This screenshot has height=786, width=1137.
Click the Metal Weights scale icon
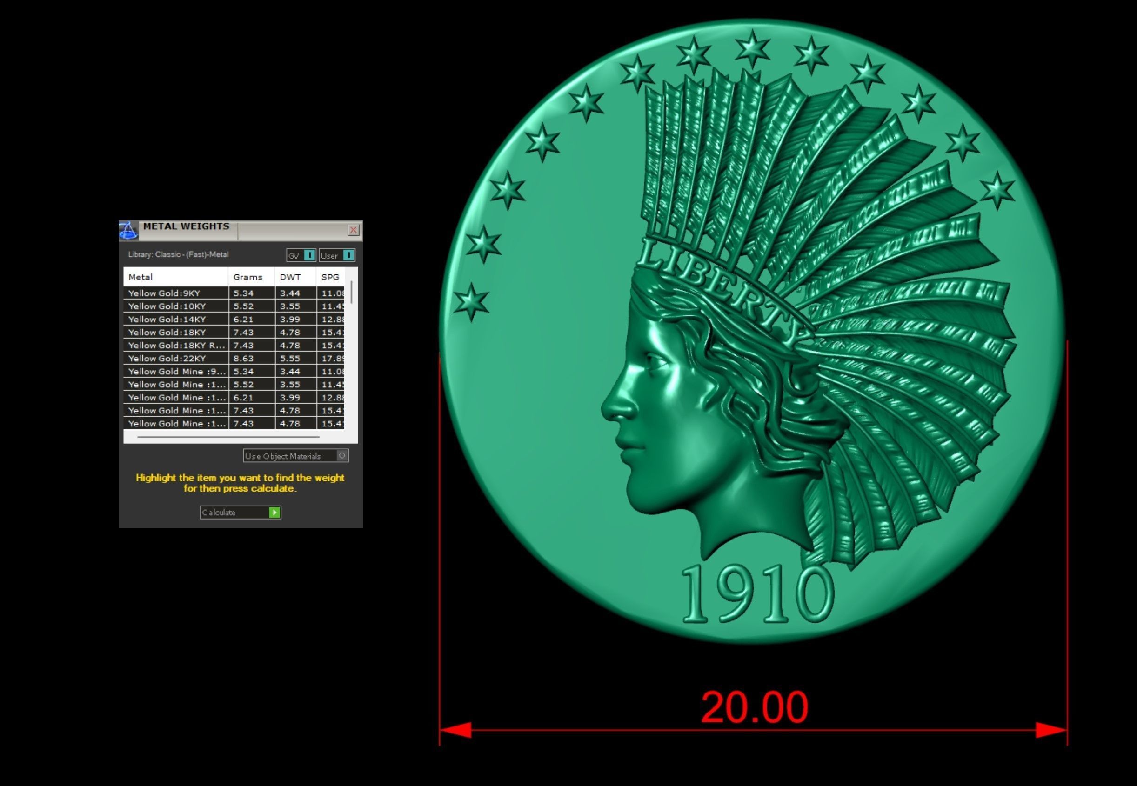tap(128, 231)
